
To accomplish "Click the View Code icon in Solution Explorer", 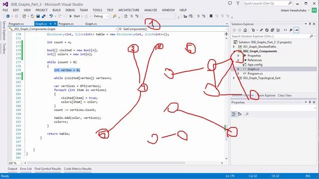I will point(285,30).
